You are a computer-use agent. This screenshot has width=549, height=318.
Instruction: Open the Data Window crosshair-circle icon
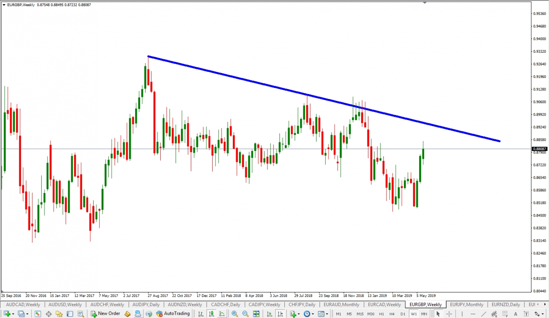click(49, 314)
